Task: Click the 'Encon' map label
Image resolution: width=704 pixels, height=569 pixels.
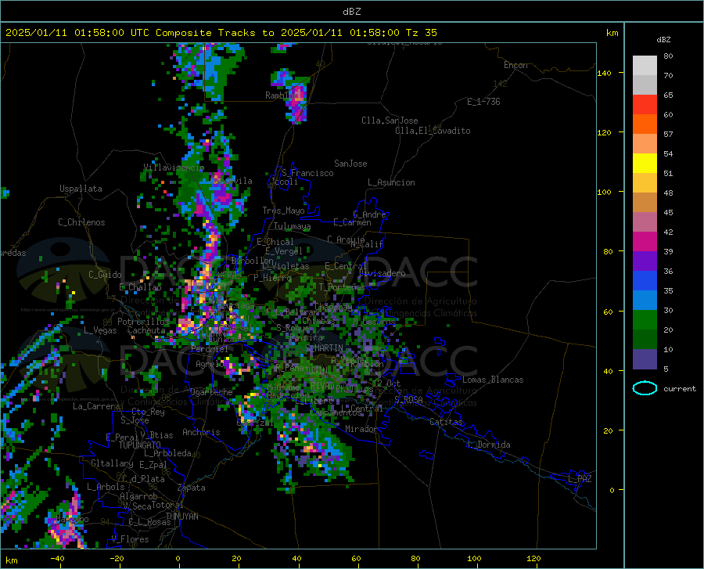Action: [515, 65]
